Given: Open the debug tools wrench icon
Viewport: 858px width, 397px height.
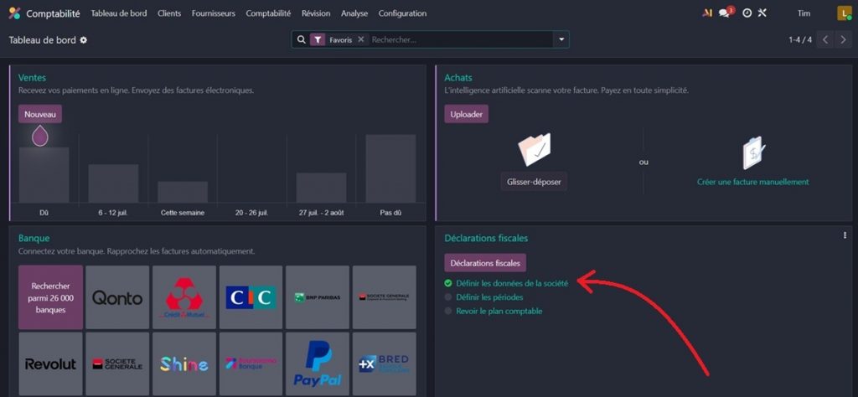Looking at the screenshot, I should [762, 13].
